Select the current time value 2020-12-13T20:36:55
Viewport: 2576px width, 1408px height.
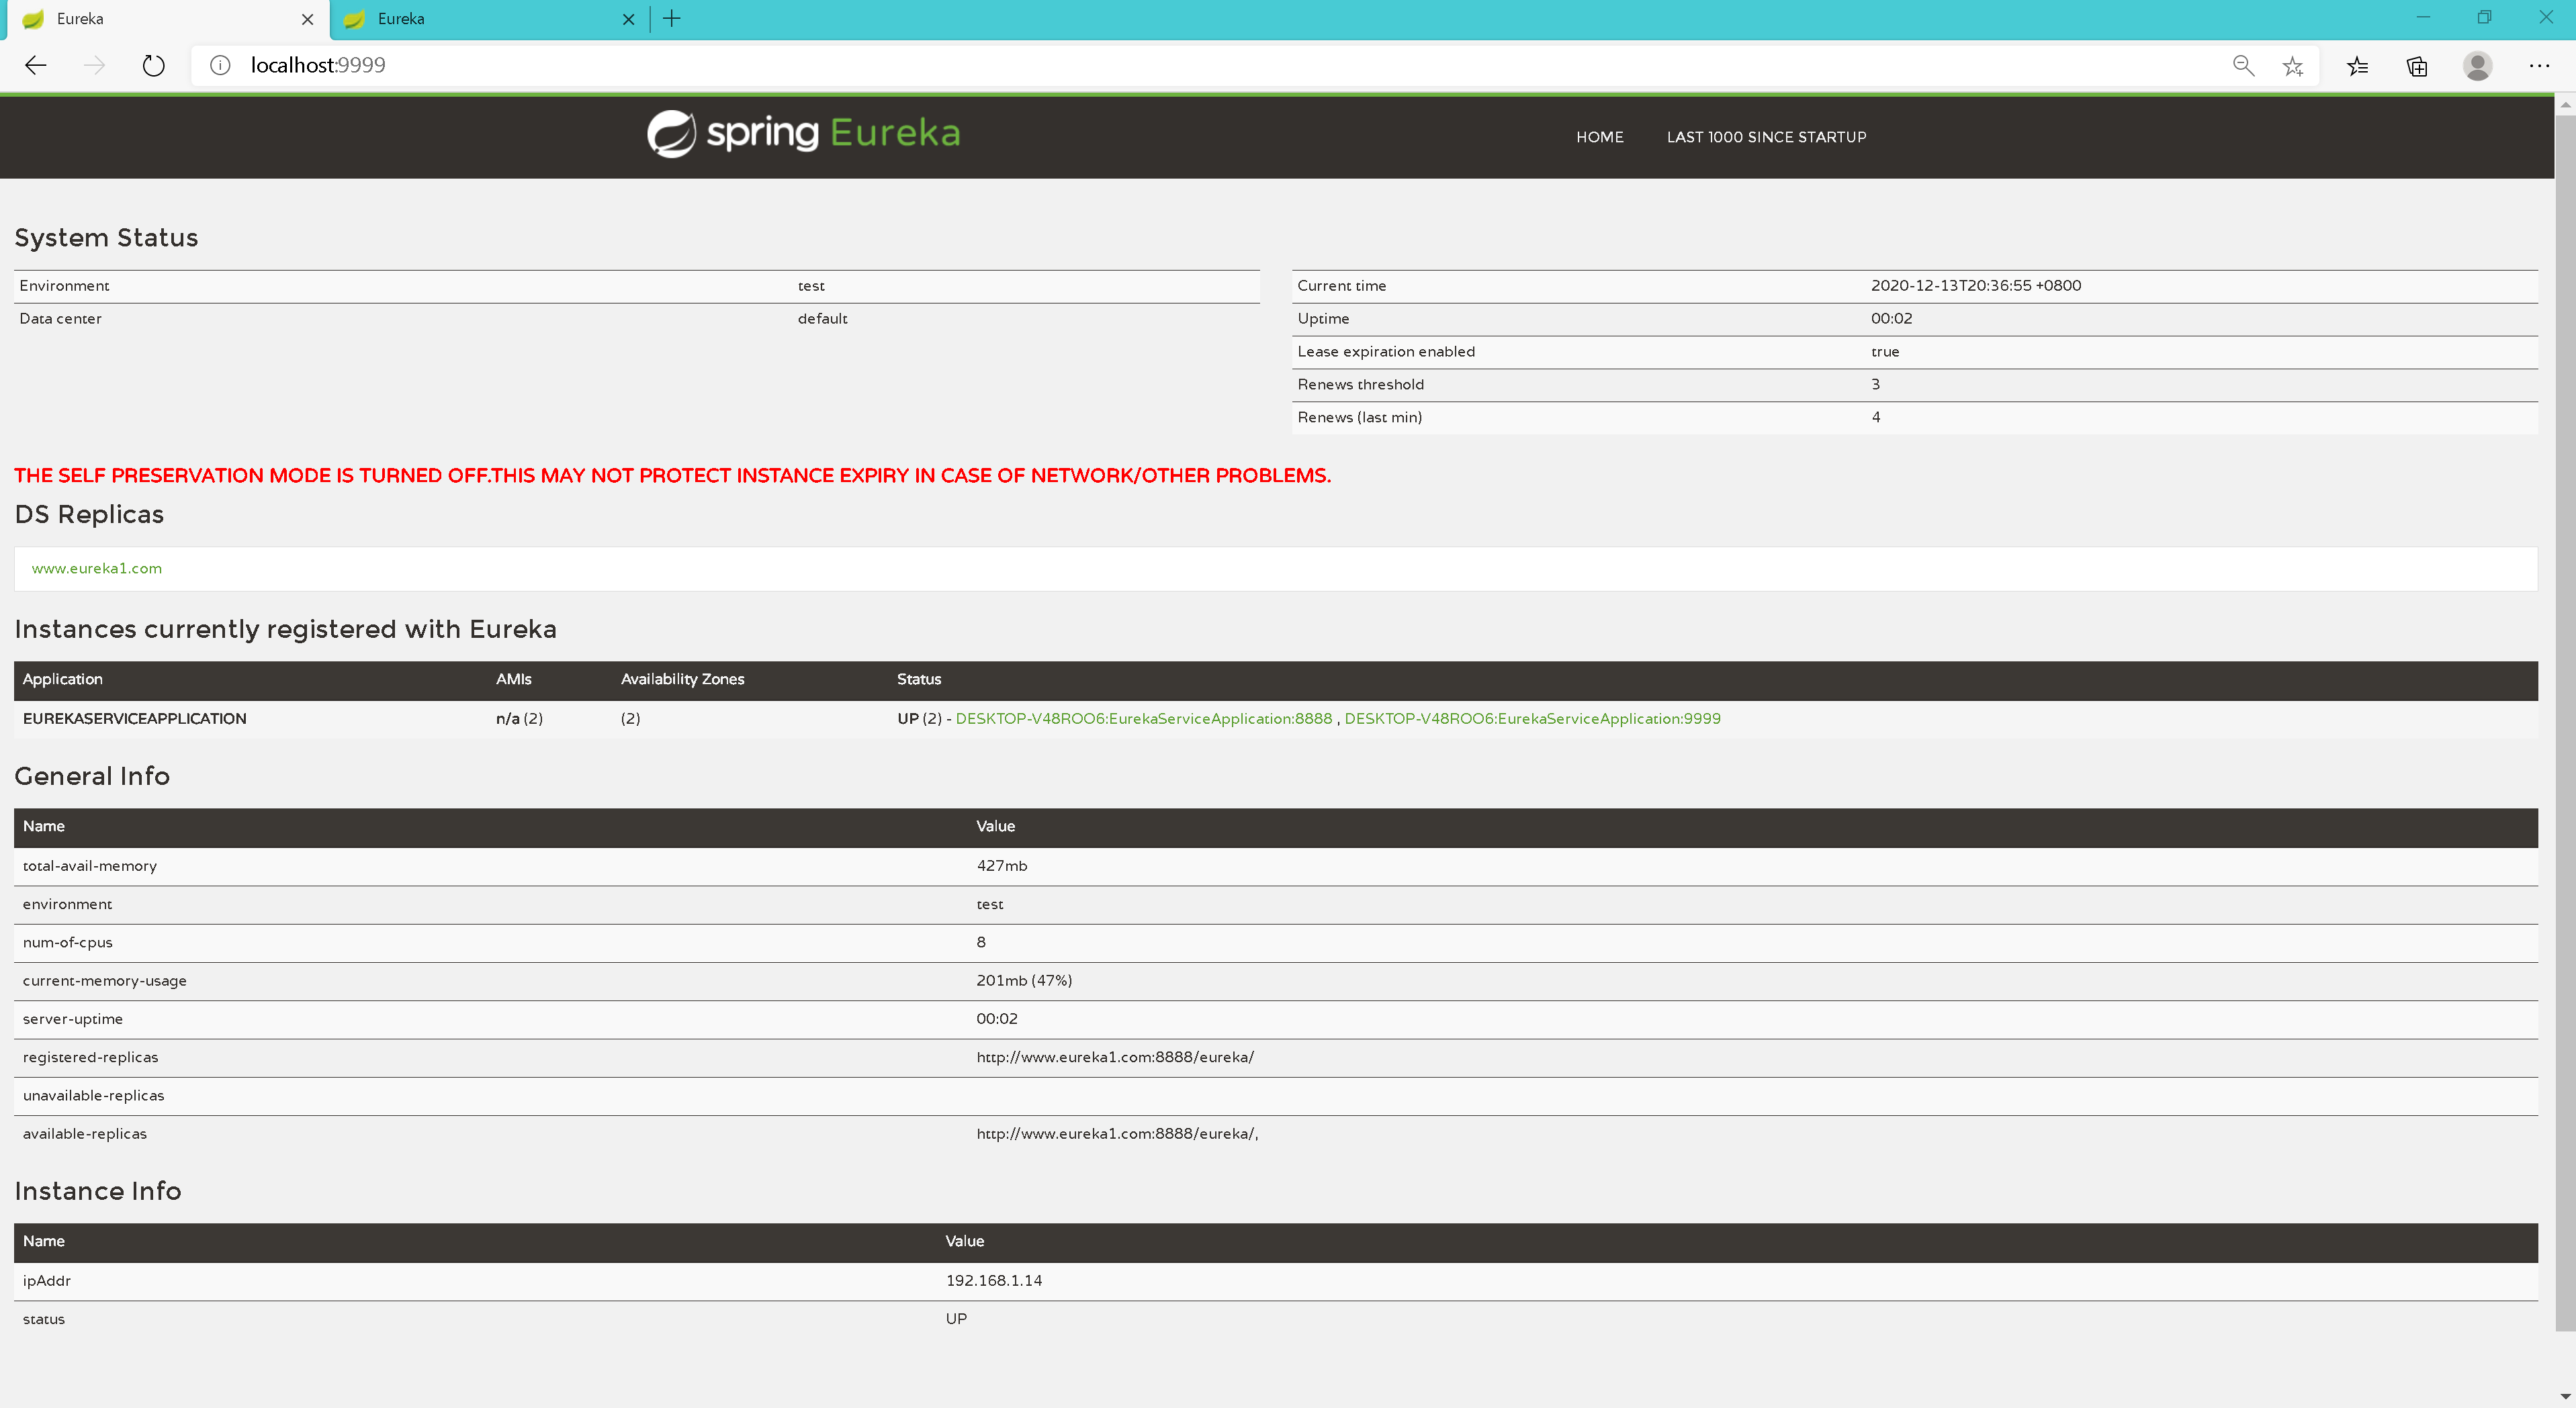click(x=1975, y=285)
